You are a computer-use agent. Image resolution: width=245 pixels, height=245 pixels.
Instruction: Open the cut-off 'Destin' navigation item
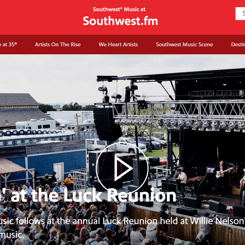point(238,45)
